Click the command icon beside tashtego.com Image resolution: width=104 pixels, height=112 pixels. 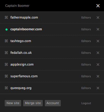tap(6, 41)
